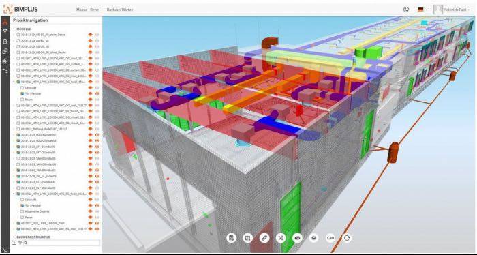Check the 2018-11-19_GB-EG_00_ohne_Decke model checkbox

tap(18, 35)
